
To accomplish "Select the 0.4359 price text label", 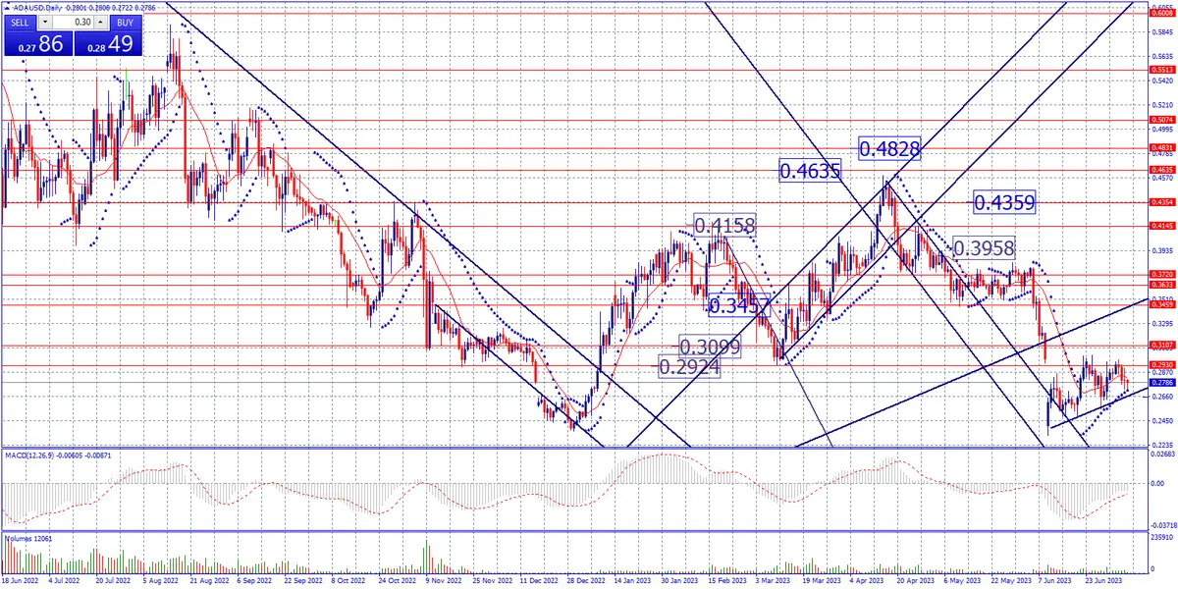I will [1005, 202].
